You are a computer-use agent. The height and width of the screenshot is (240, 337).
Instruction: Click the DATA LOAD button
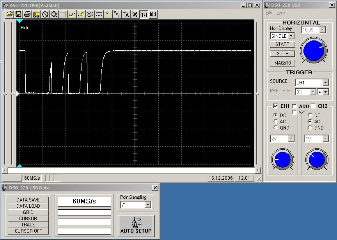(28, 206)
